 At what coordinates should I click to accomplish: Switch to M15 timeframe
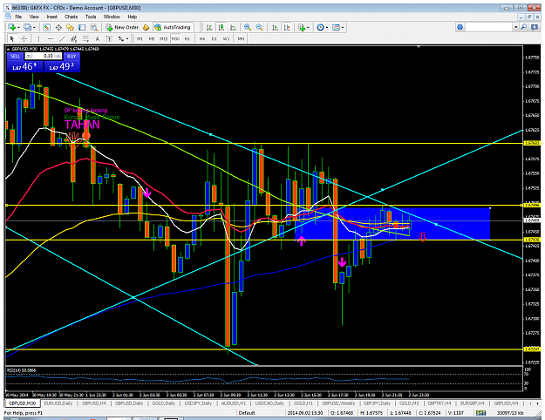(163, 39)
